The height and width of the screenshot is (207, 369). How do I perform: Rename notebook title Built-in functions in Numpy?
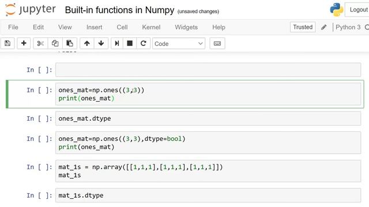coord(119,10)
